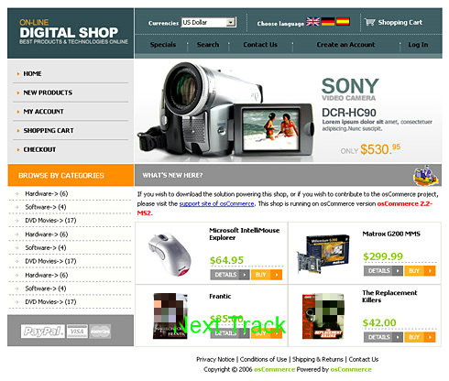Open Matrox G200 MMS product title
The height and width of the screenshot is (381, 449).
[x=391, y=234]
